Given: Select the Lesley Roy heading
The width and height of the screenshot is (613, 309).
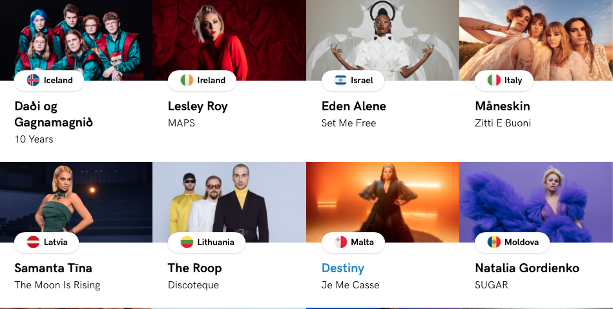Looking at the screenshot, I should point(198,106).
